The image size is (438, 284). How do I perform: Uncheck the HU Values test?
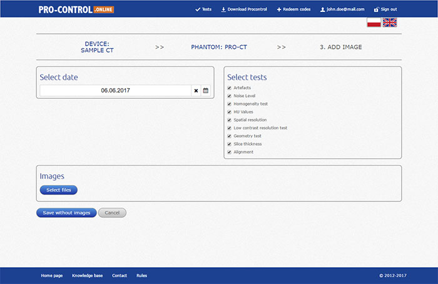click(x=230, y=112)
